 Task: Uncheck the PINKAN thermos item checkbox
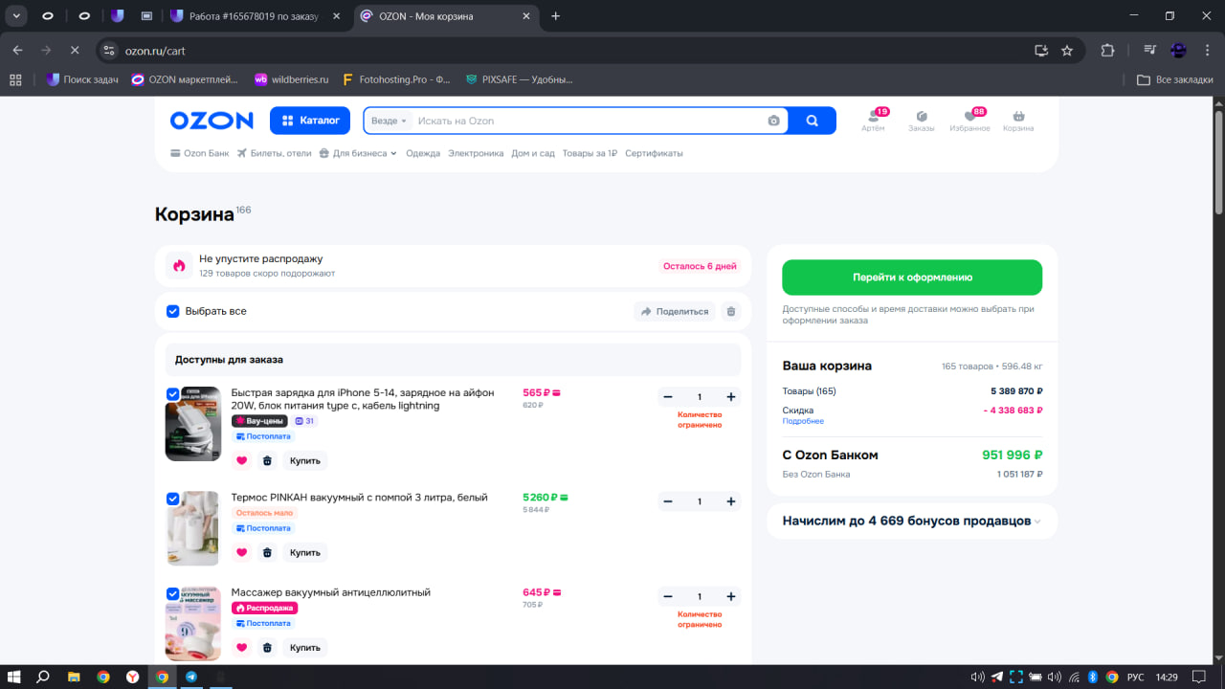(x=173, y=499)
